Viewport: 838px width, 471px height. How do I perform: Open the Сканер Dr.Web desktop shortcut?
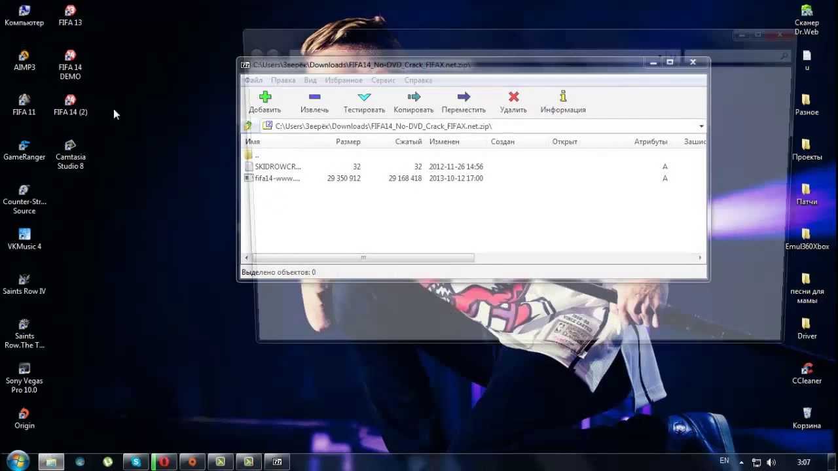click(807, 20)
